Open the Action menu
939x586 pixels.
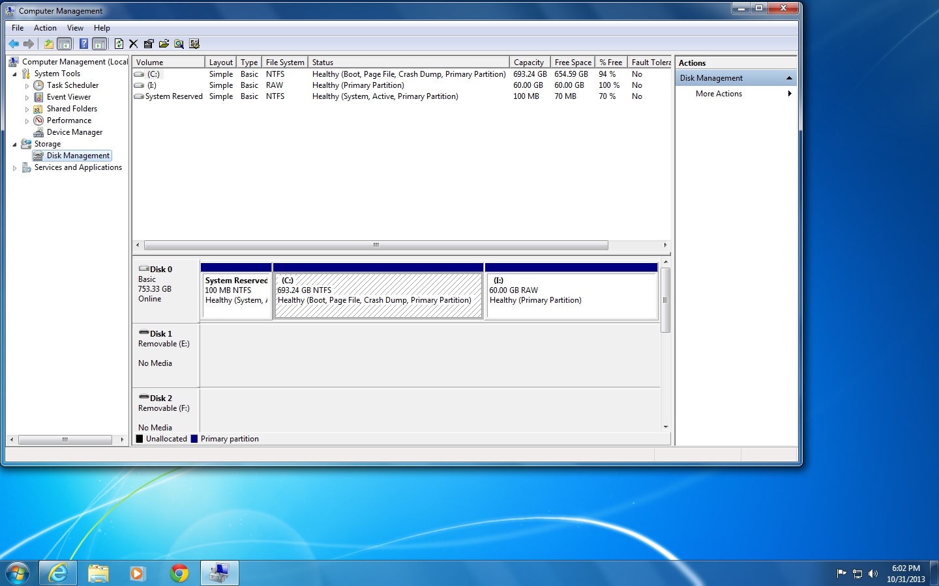click(45, 28)
